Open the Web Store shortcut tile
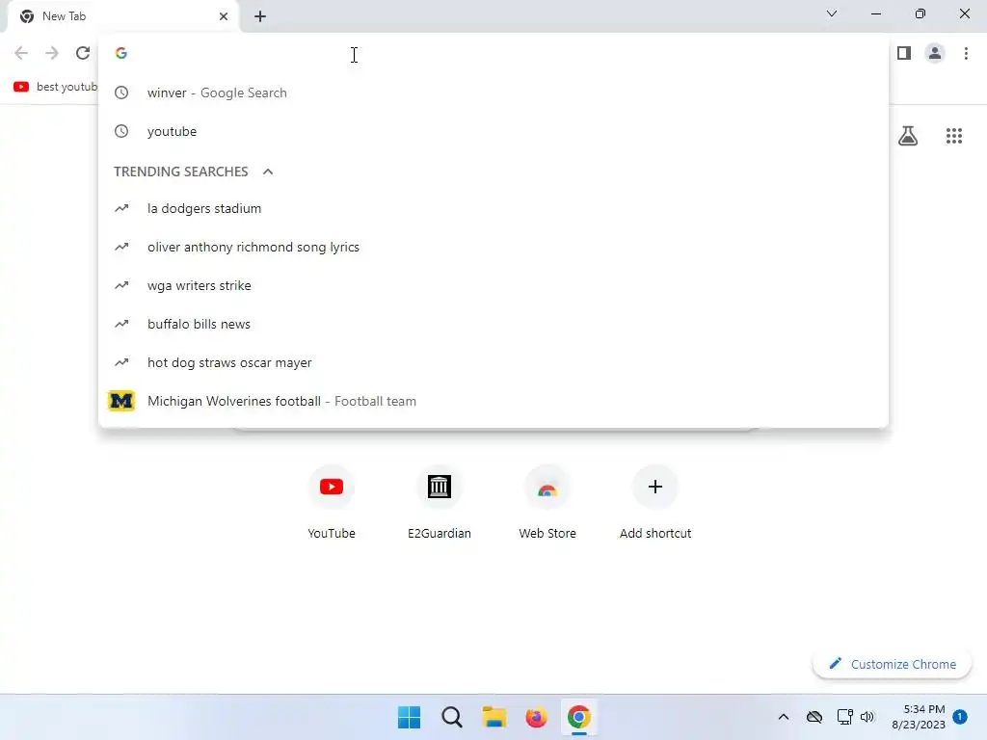Viewport: 987px width, 740px height. tap(547, 502)
